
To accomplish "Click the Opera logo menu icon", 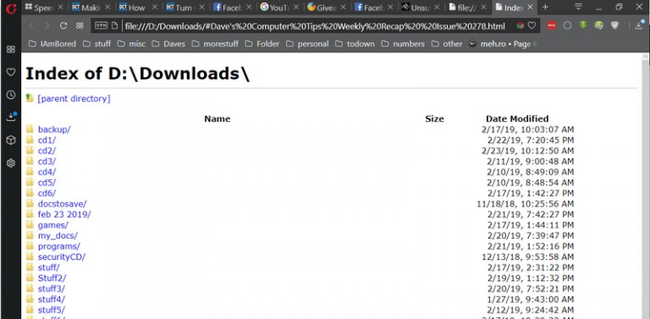I will coord(11,8).
